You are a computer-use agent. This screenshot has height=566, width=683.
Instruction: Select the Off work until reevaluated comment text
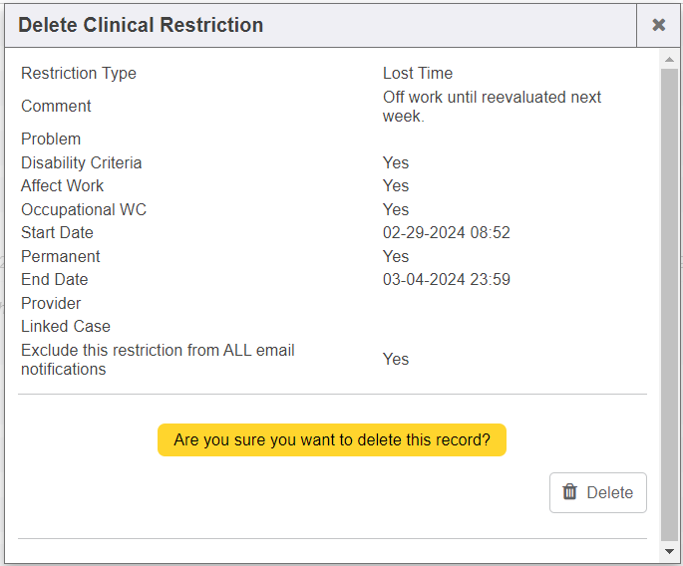(492, 107)
